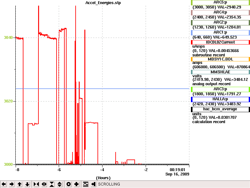Pan the plot up with the up arrow button
Viewport: 250px width, 188px height.
click(19, 184)
